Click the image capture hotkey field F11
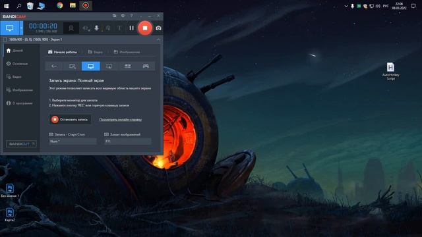The height and width of the screenshot is (237, 422). coord(128,142)
